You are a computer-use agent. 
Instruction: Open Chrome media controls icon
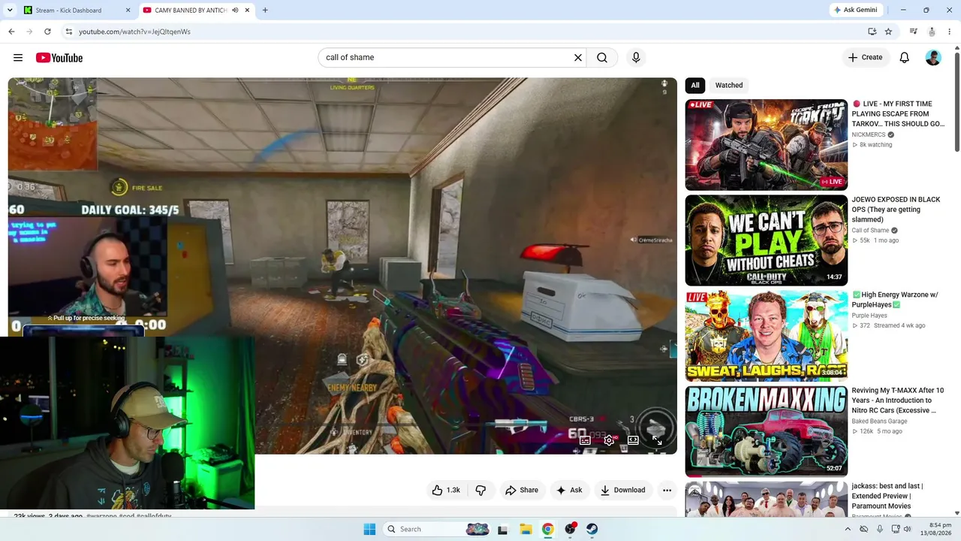914,32
